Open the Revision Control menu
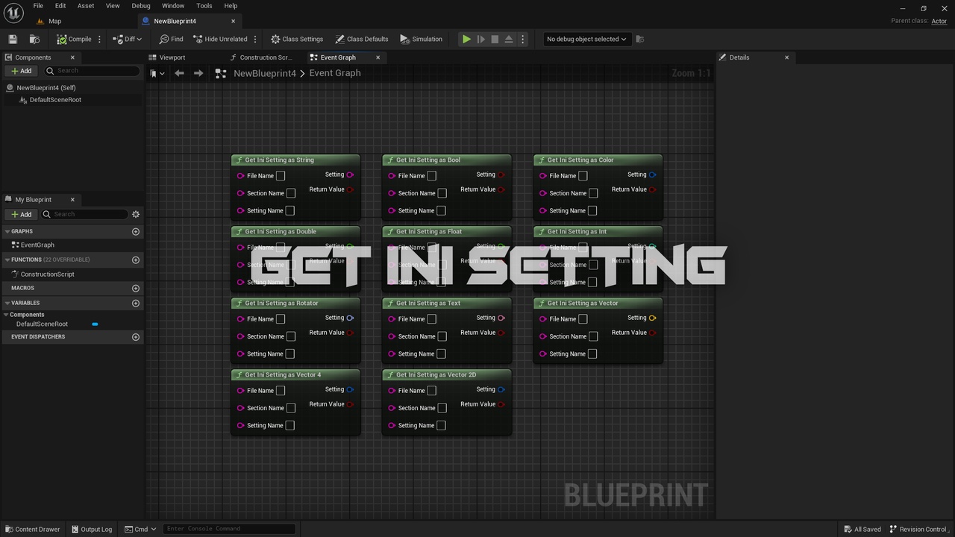 (919, 529)
